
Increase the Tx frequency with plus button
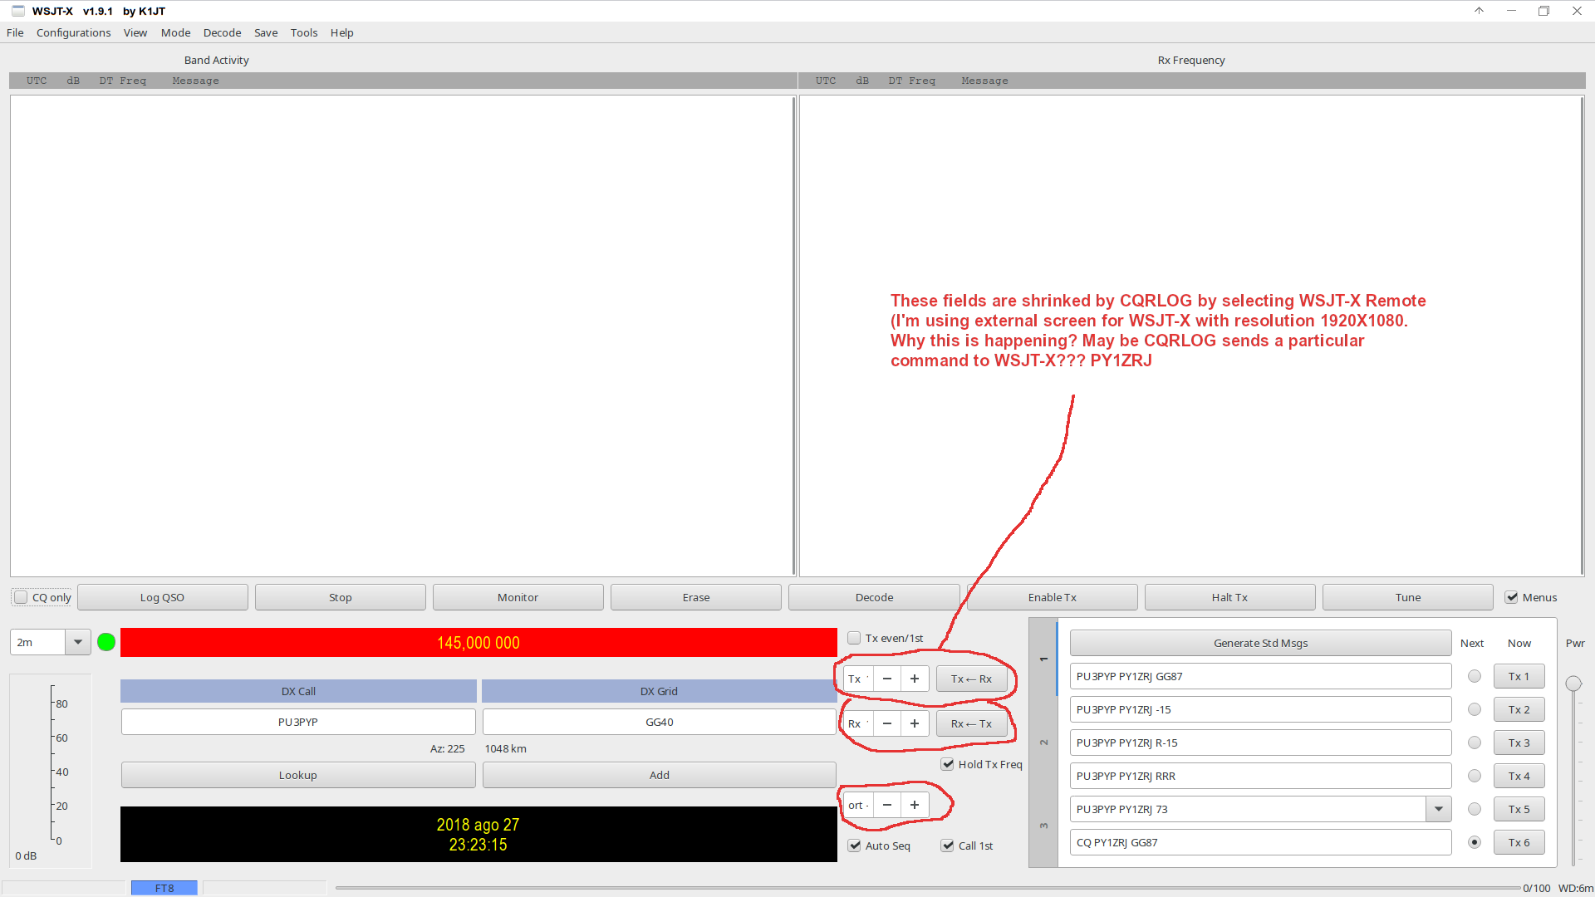[915, 679]
